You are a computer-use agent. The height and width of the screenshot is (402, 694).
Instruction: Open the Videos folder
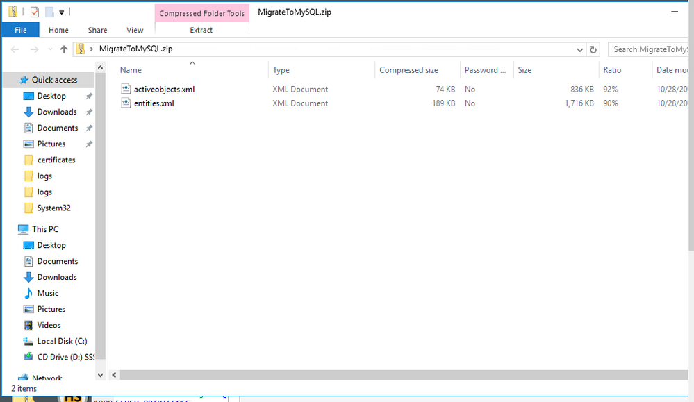point(49,325)
